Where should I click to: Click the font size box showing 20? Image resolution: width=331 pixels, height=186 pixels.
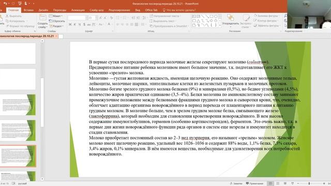click(92, 18)
